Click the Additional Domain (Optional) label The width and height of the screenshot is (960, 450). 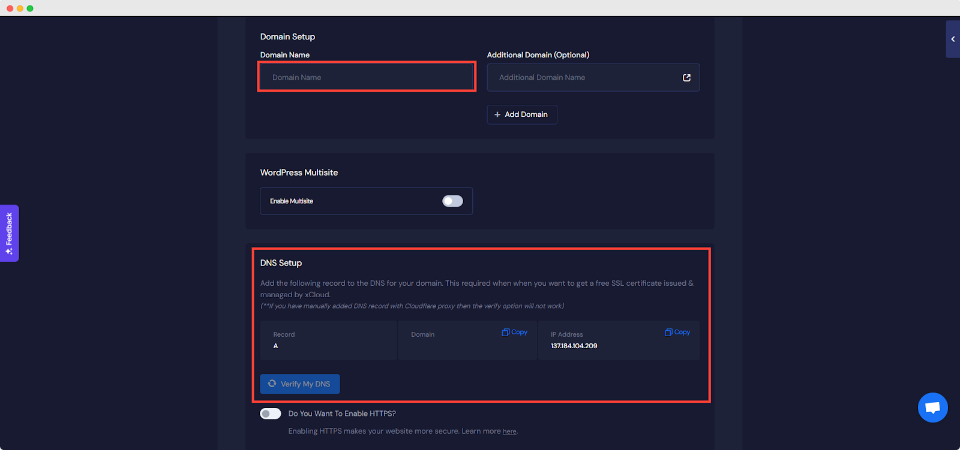point(538,55)
